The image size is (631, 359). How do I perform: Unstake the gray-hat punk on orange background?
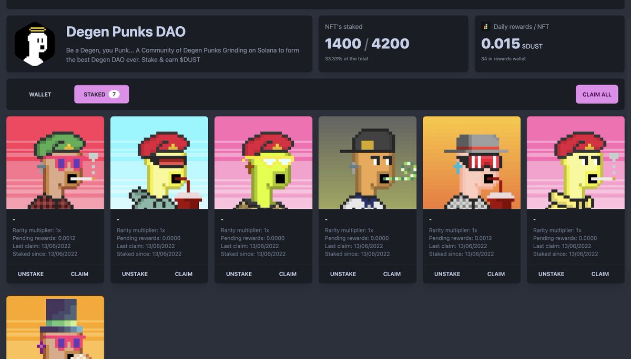pyautogui.click(x=447, y=274)
